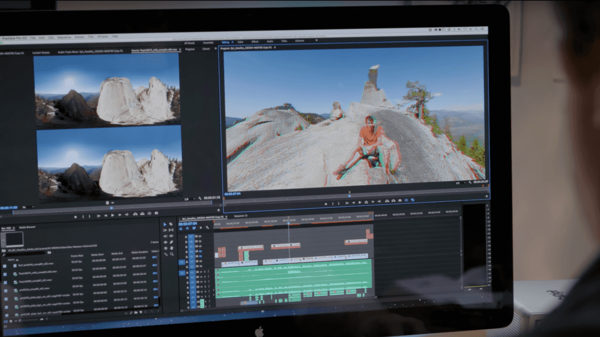Click Mark In in Source monitor
This screenshot has height=337, width=600.
[x=83, y=216]
